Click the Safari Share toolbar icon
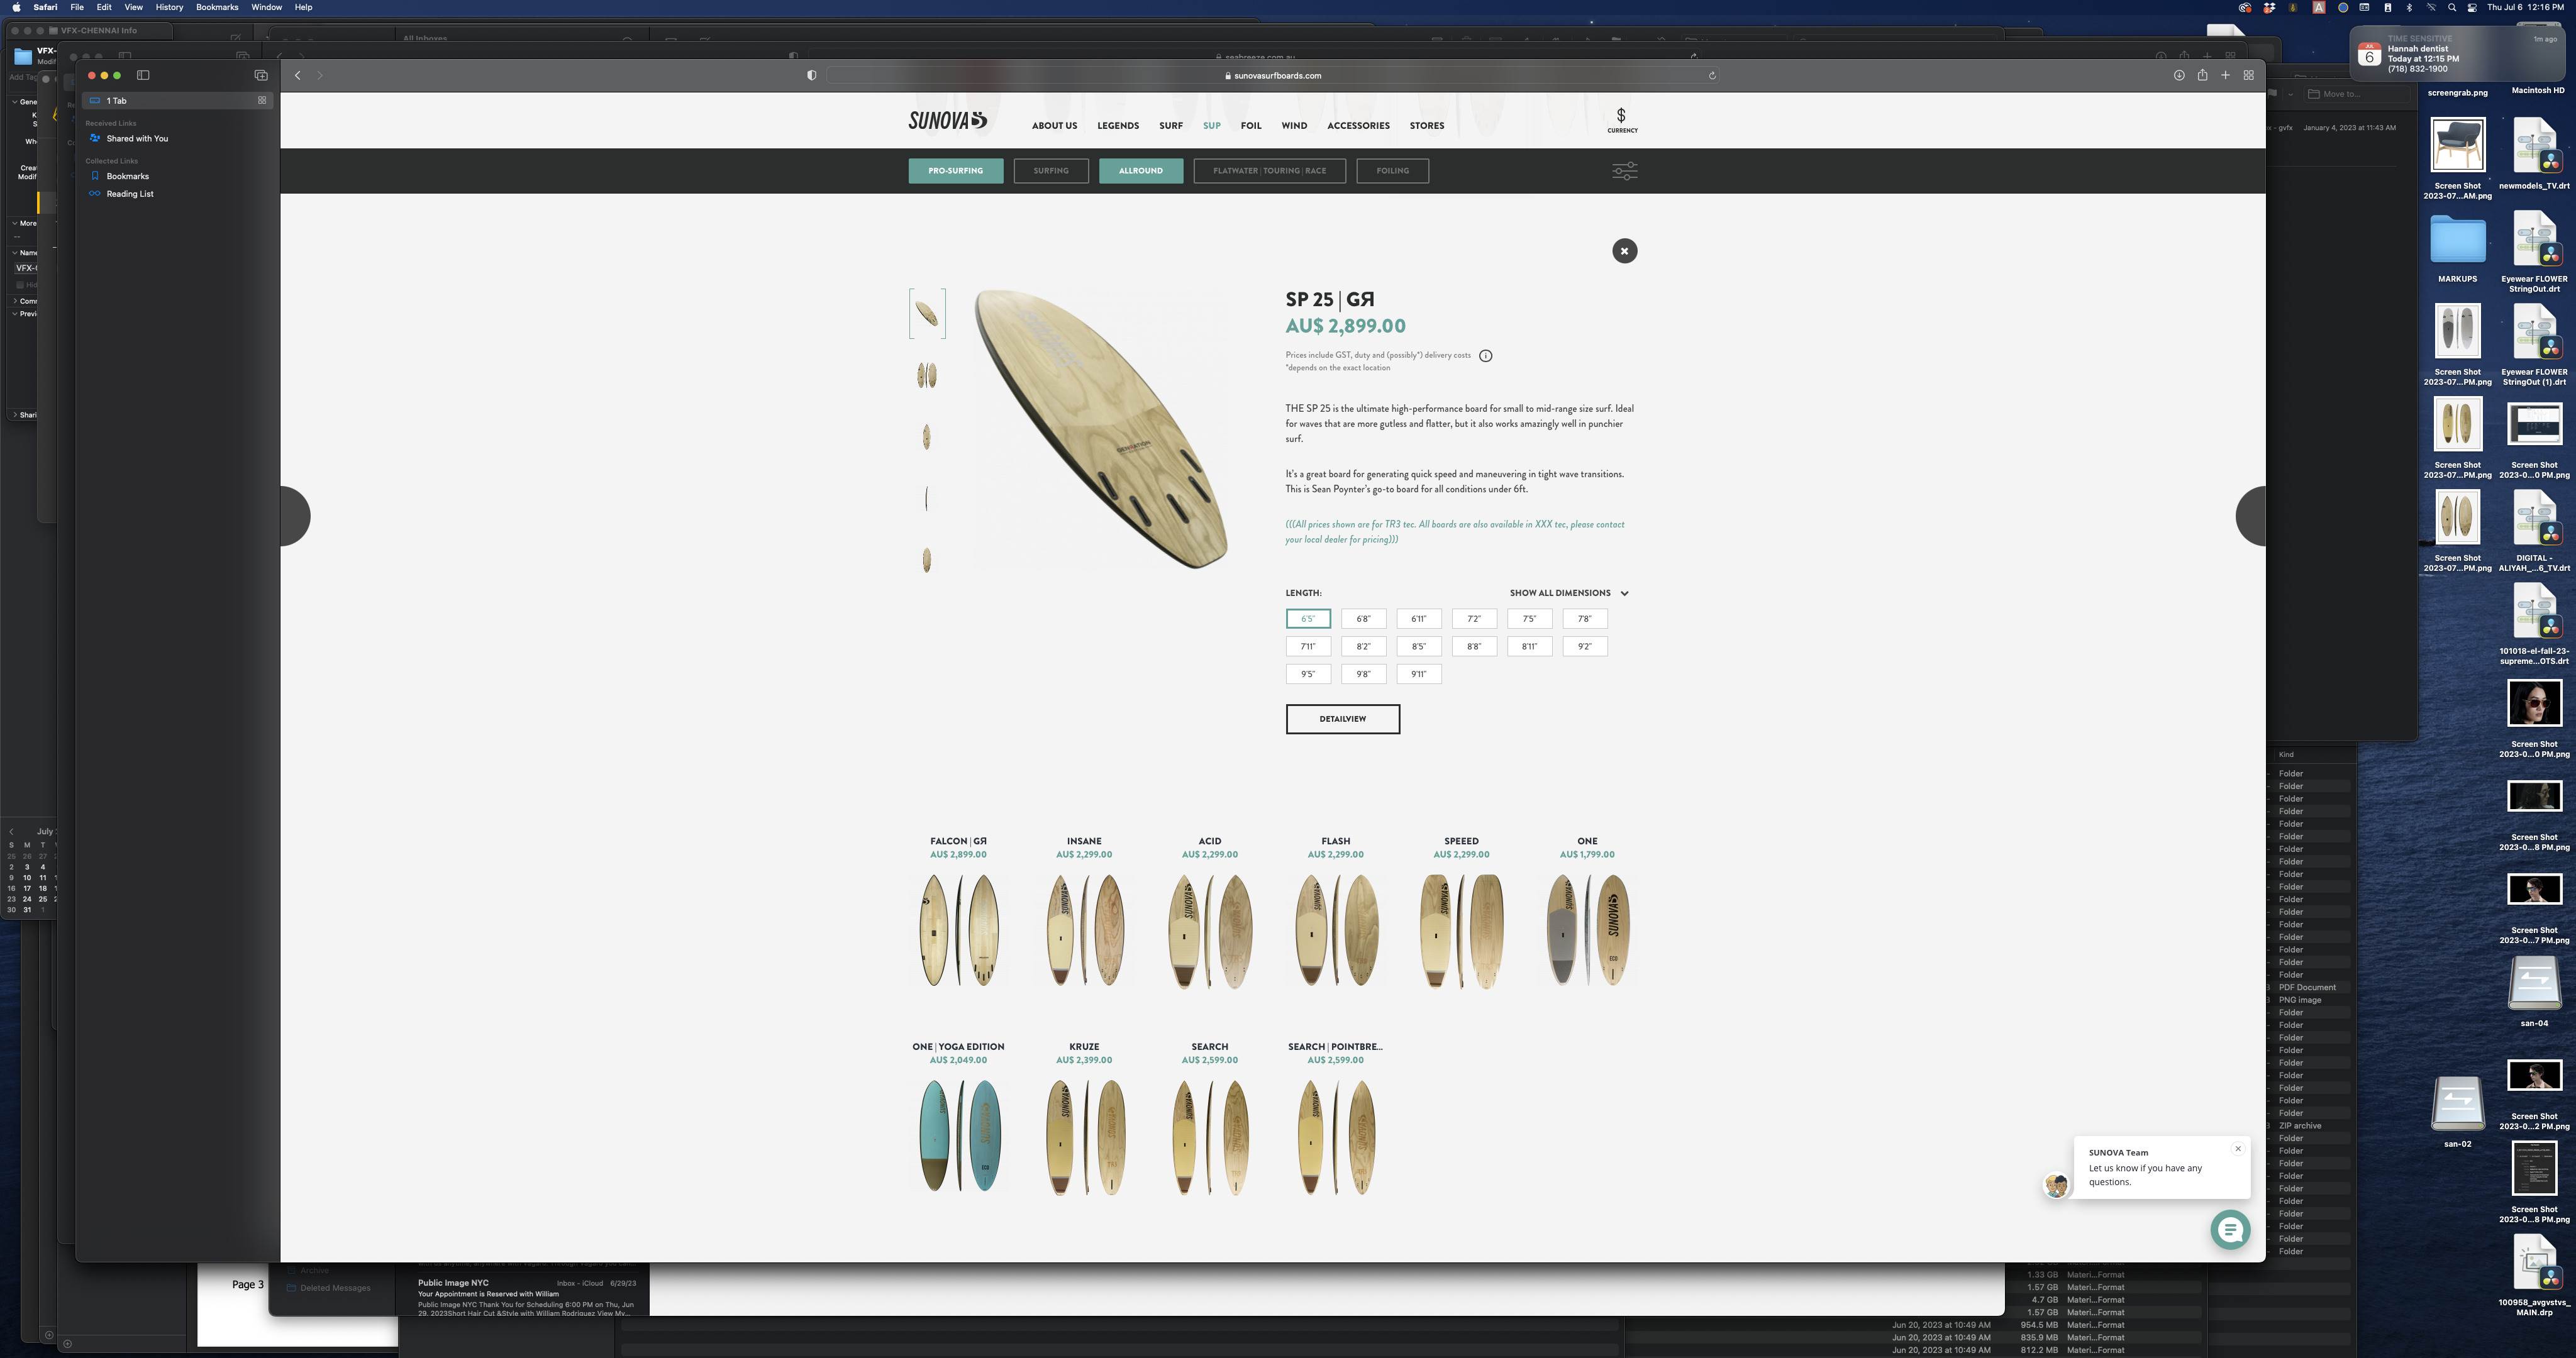 coord(2202,75)
